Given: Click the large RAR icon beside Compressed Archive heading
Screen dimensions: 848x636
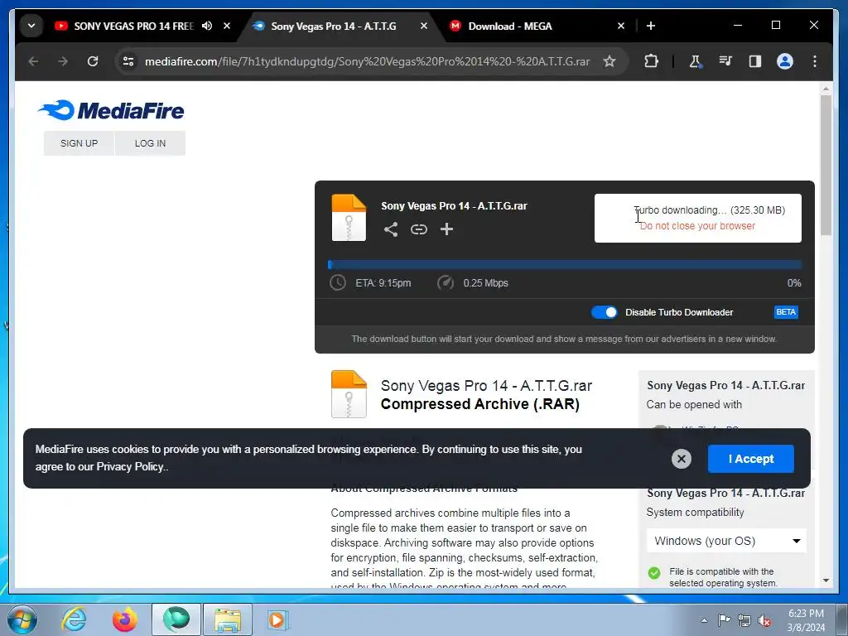Looking at the screenshot, I should (x=349, y=394).
